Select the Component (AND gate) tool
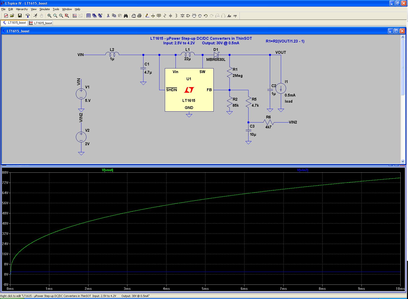This screenshot has height=299, width=408. click(x=188, y=16)
